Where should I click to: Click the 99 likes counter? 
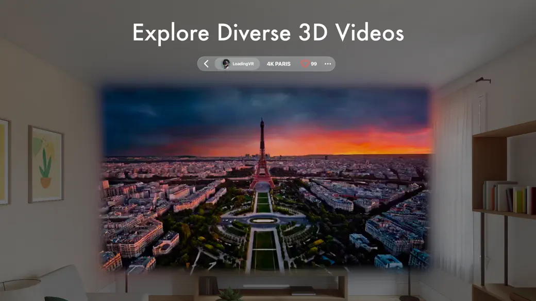point(313,64)
